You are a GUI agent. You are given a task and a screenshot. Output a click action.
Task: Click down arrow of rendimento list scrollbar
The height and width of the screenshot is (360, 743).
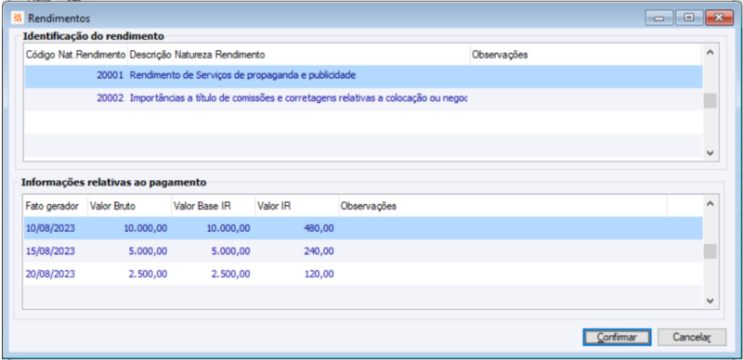(710, 152)
